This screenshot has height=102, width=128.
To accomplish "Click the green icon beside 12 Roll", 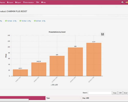I will coord(6,21).
